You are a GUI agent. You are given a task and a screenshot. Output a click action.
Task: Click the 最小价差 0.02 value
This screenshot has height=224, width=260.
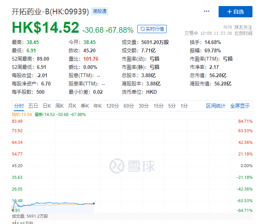pyautogui.click(x=98, y=92)
